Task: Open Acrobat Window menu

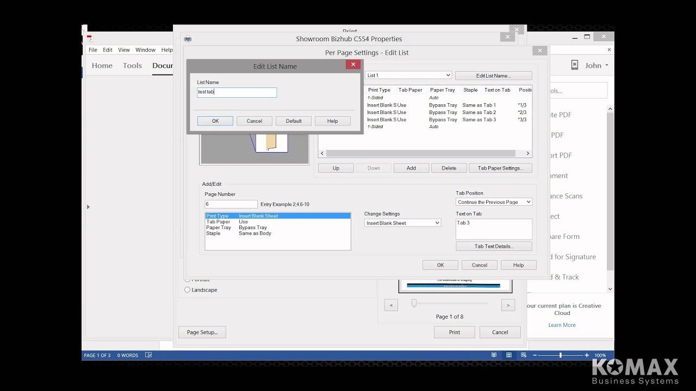Action: click(x=145, y=50)
